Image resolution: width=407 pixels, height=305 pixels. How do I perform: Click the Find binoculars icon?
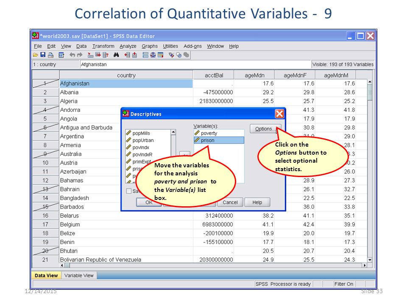(116, 55)
